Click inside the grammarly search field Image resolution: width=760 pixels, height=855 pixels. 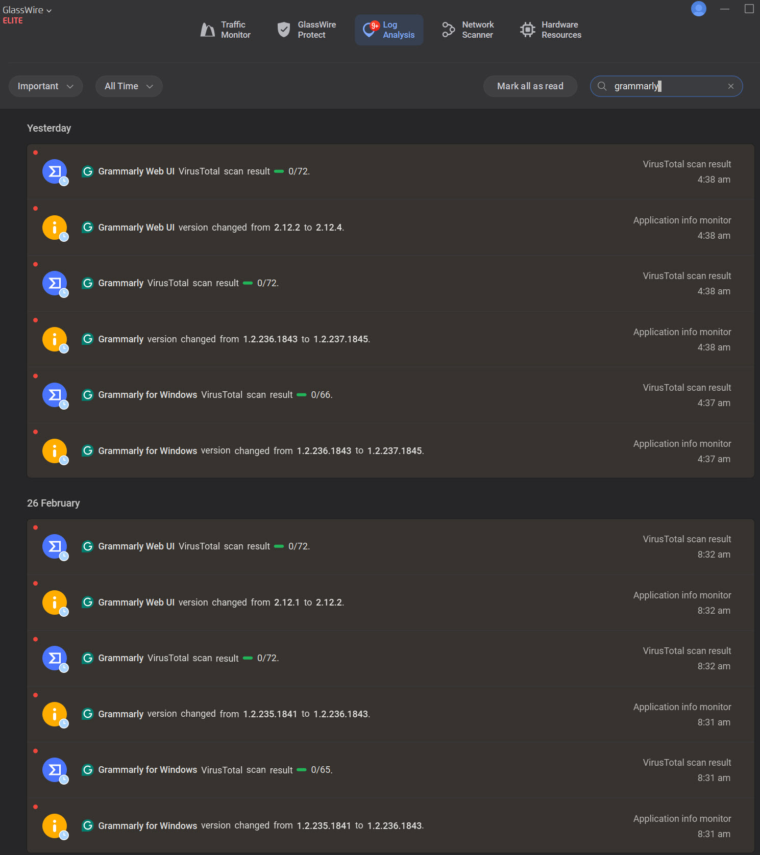[664, 86]
